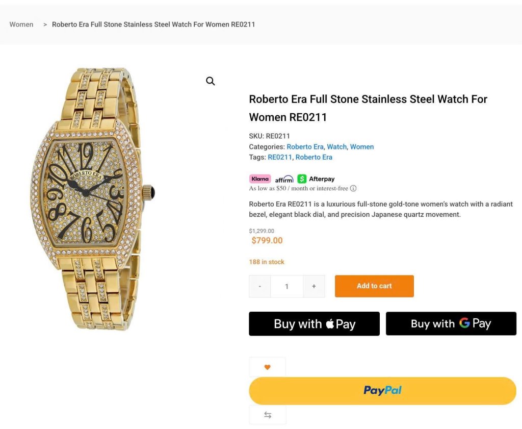The width and height of the screenshot is (522, 429).
Task: Open the Women category link
Action: click(362, 146)
